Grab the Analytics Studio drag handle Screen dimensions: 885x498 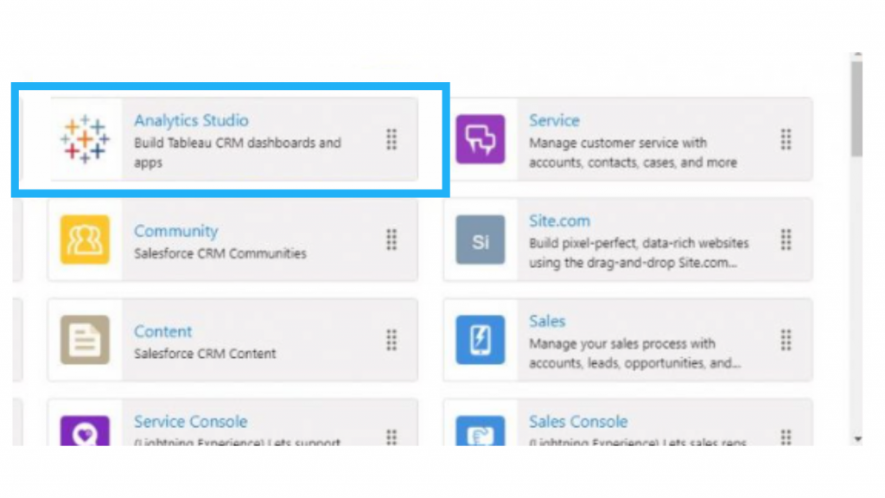(392, 139)
